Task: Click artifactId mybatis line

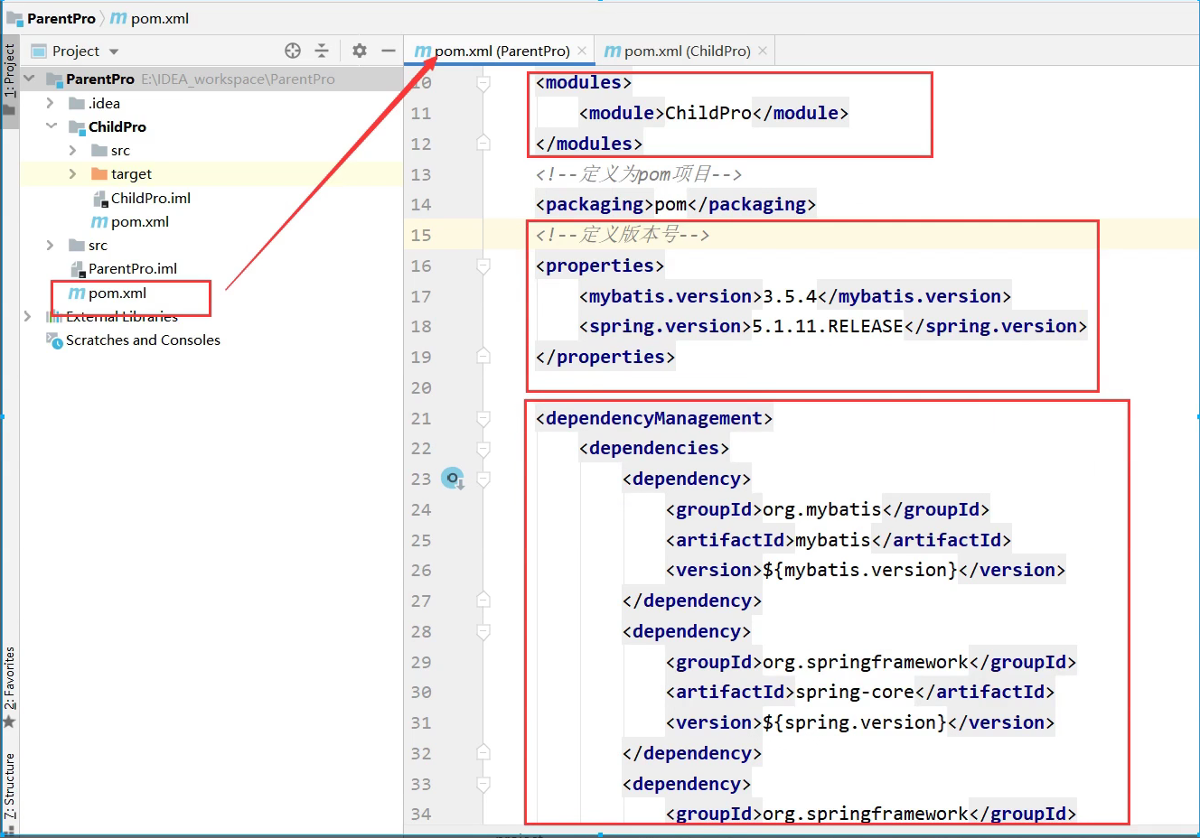Action: 839,540
